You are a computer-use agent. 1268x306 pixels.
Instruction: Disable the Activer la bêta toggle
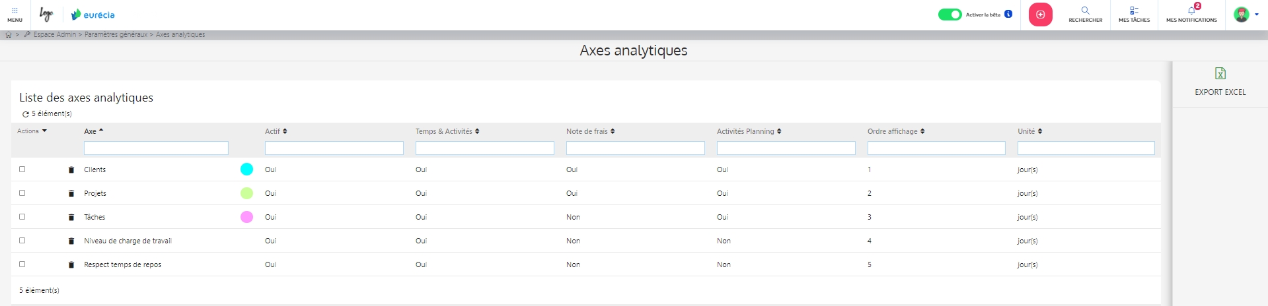pos(950,15)
